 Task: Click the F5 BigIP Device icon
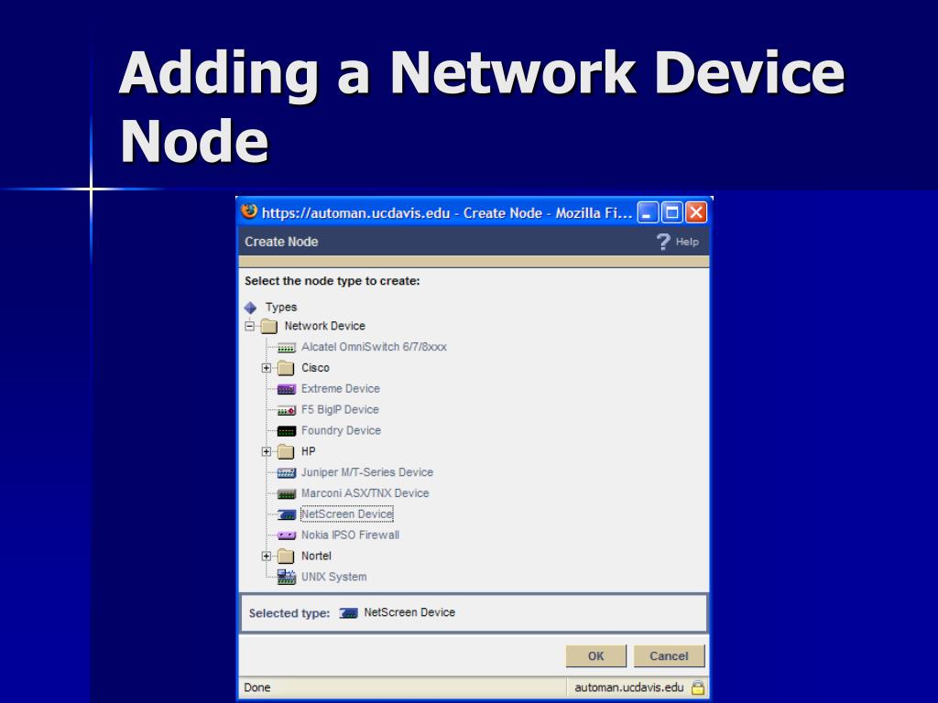tap(287, 410)
